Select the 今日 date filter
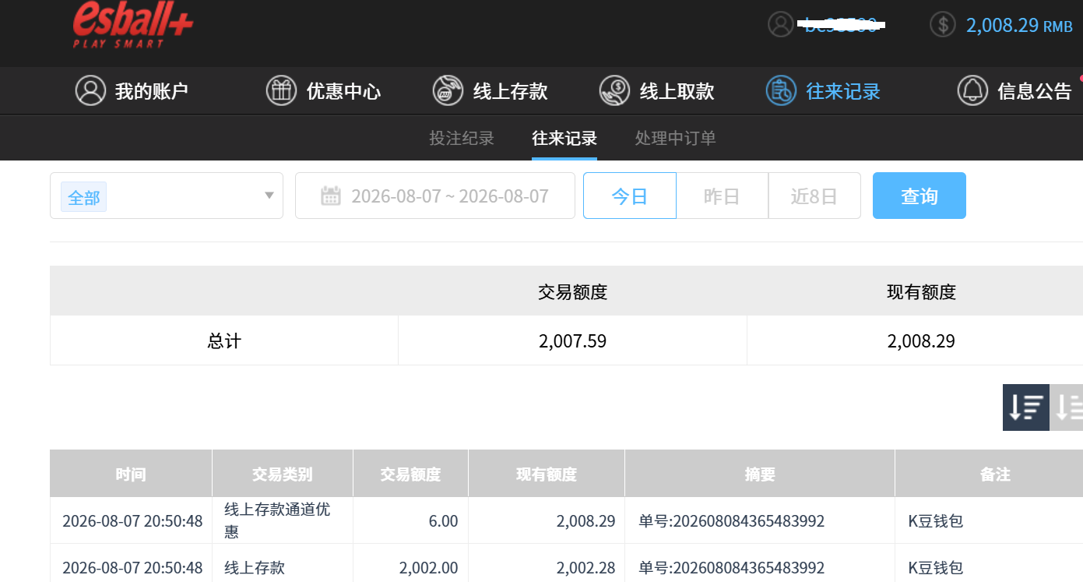 tap(630, 196)
